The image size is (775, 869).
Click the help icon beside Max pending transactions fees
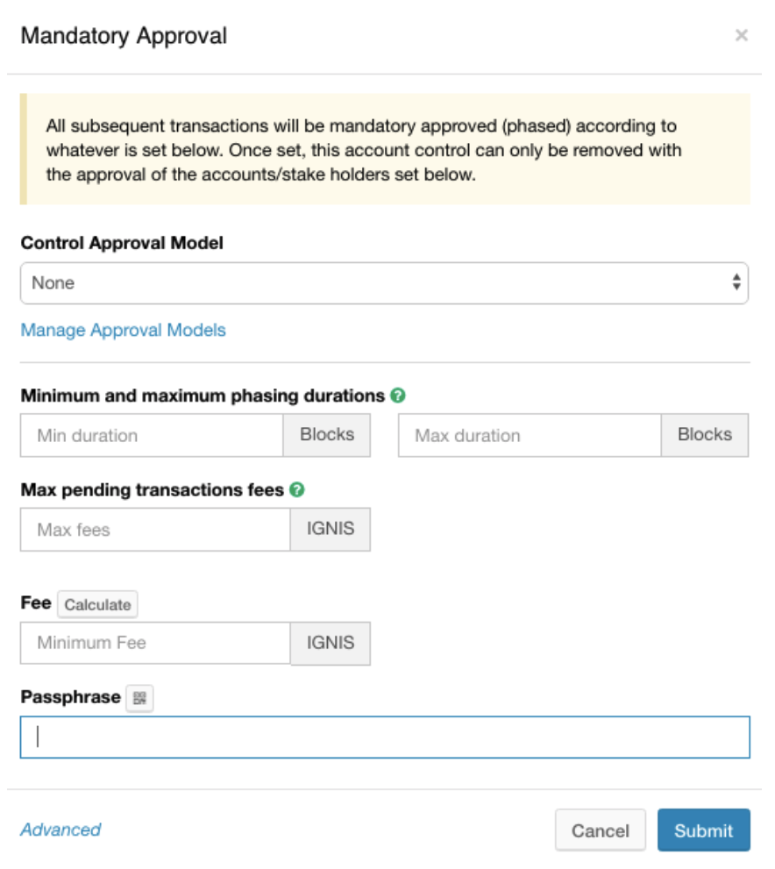pyautogui.click(x=297, y=490)
